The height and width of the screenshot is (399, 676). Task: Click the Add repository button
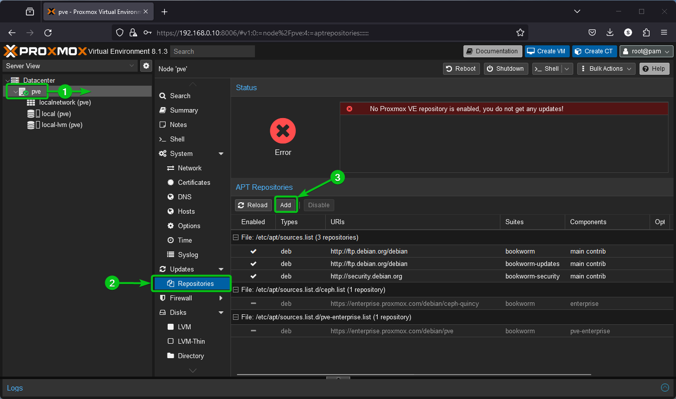(285, 205)
